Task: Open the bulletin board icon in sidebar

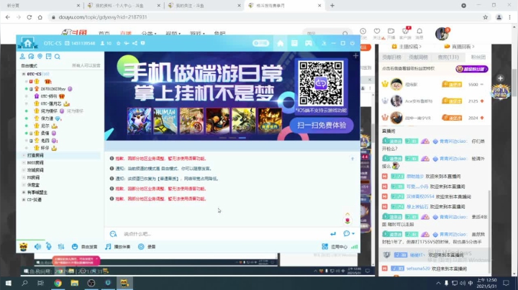Action: click(x=49, y=57)
